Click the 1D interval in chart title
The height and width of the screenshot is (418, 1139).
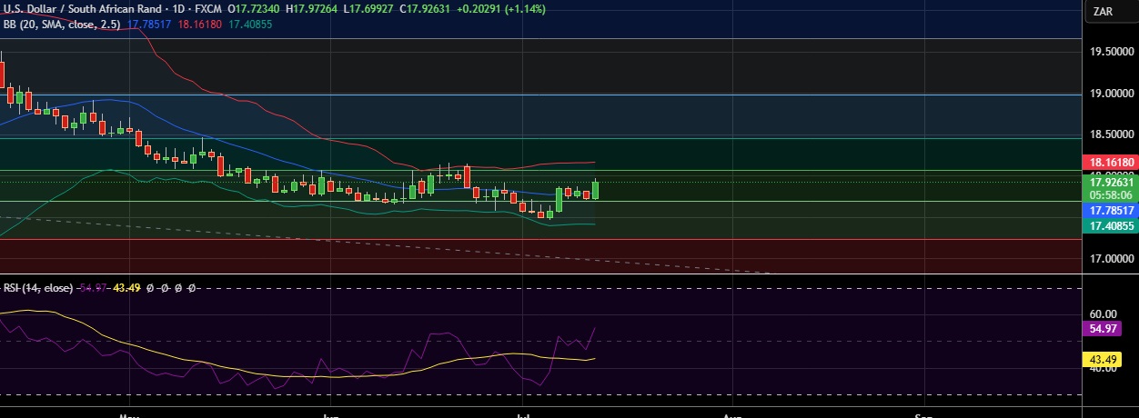[x=176, y=9]
